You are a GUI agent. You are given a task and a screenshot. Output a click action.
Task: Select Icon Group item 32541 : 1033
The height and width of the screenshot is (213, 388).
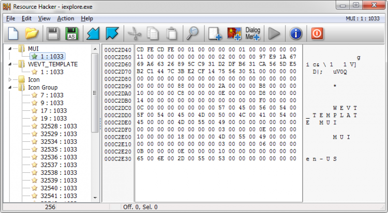58,196
